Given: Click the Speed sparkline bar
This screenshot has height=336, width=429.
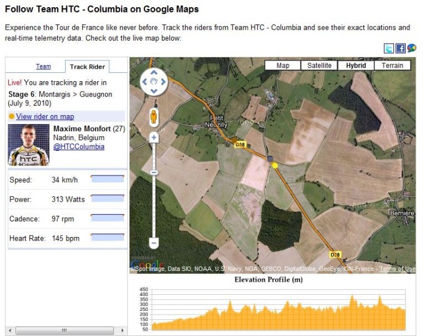Looking at the screenshot, I should [x=107, y=179].
